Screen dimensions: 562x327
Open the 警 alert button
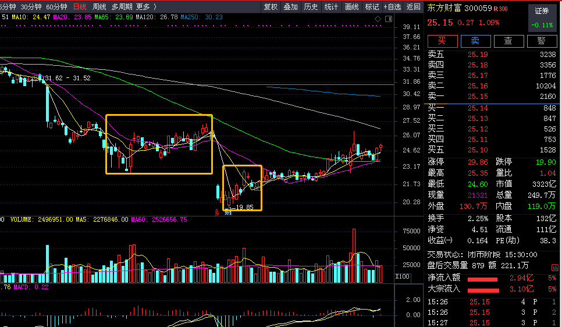point(541,41)
